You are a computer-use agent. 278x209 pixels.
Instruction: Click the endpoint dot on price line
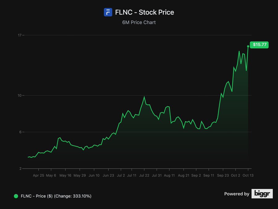248,46
